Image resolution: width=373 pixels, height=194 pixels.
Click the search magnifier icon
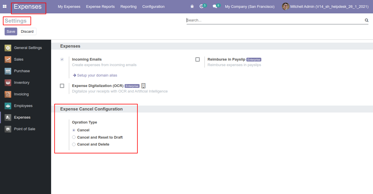[x=367, y=20]
